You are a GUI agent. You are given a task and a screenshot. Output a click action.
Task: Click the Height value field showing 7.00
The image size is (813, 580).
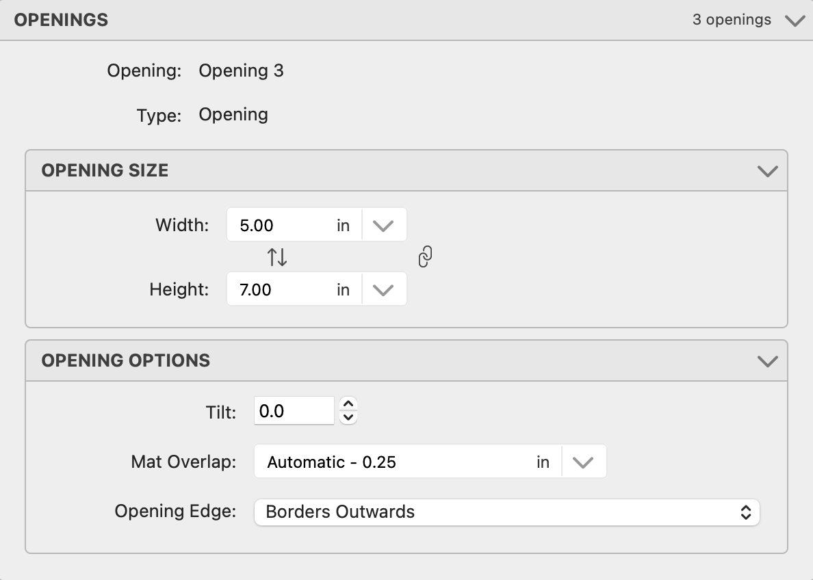281,289
